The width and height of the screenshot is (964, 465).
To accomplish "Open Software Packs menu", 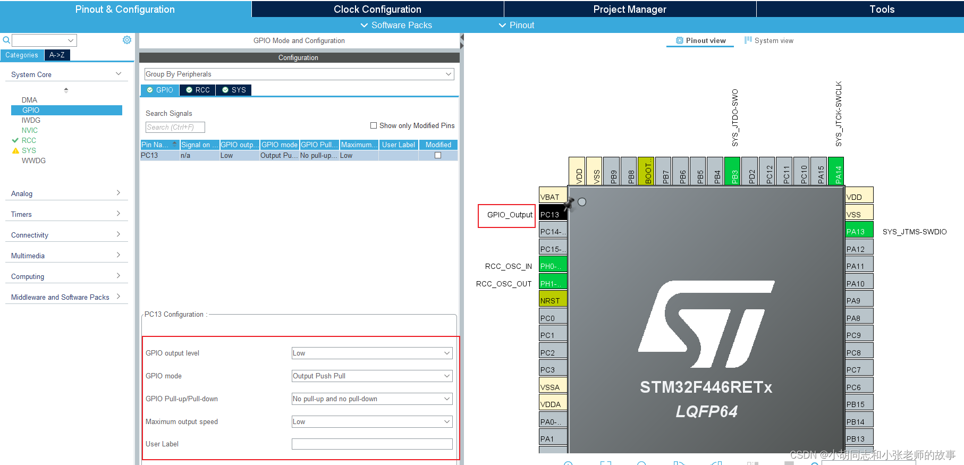I will coord(396,25).
